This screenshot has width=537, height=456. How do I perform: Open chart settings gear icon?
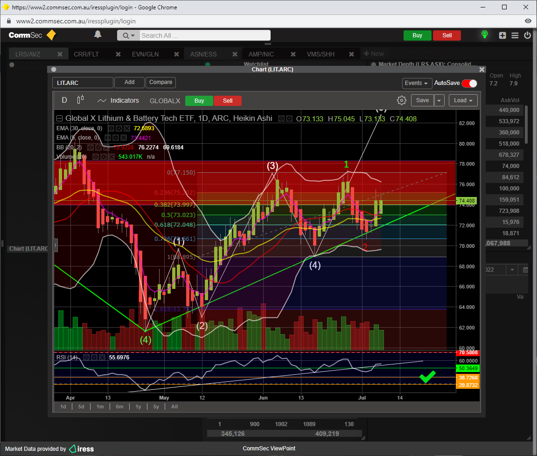tap(401, 100)
